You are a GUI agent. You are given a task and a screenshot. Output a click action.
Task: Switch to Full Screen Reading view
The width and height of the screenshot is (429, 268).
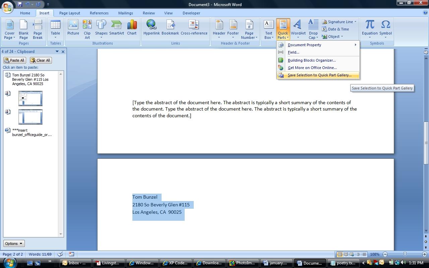(x=347, y=254)
